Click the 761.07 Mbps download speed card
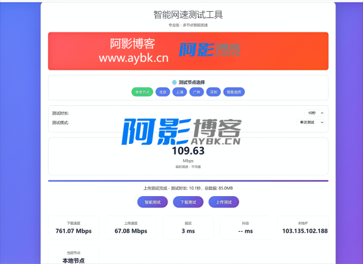363x264 pixels. [73, 227]
